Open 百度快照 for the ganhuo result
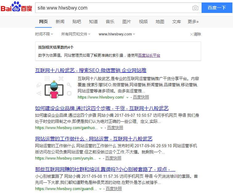The height and width of the screenshot is (195, 233). (115, 128)
